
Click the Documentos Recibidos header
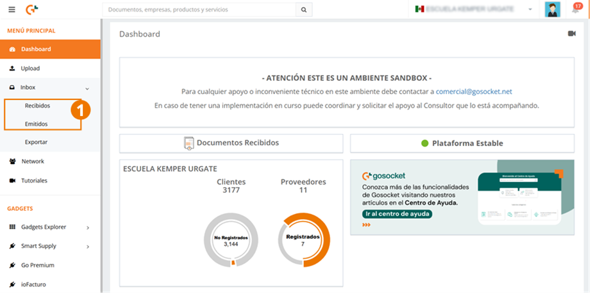[x=231, y=143]
